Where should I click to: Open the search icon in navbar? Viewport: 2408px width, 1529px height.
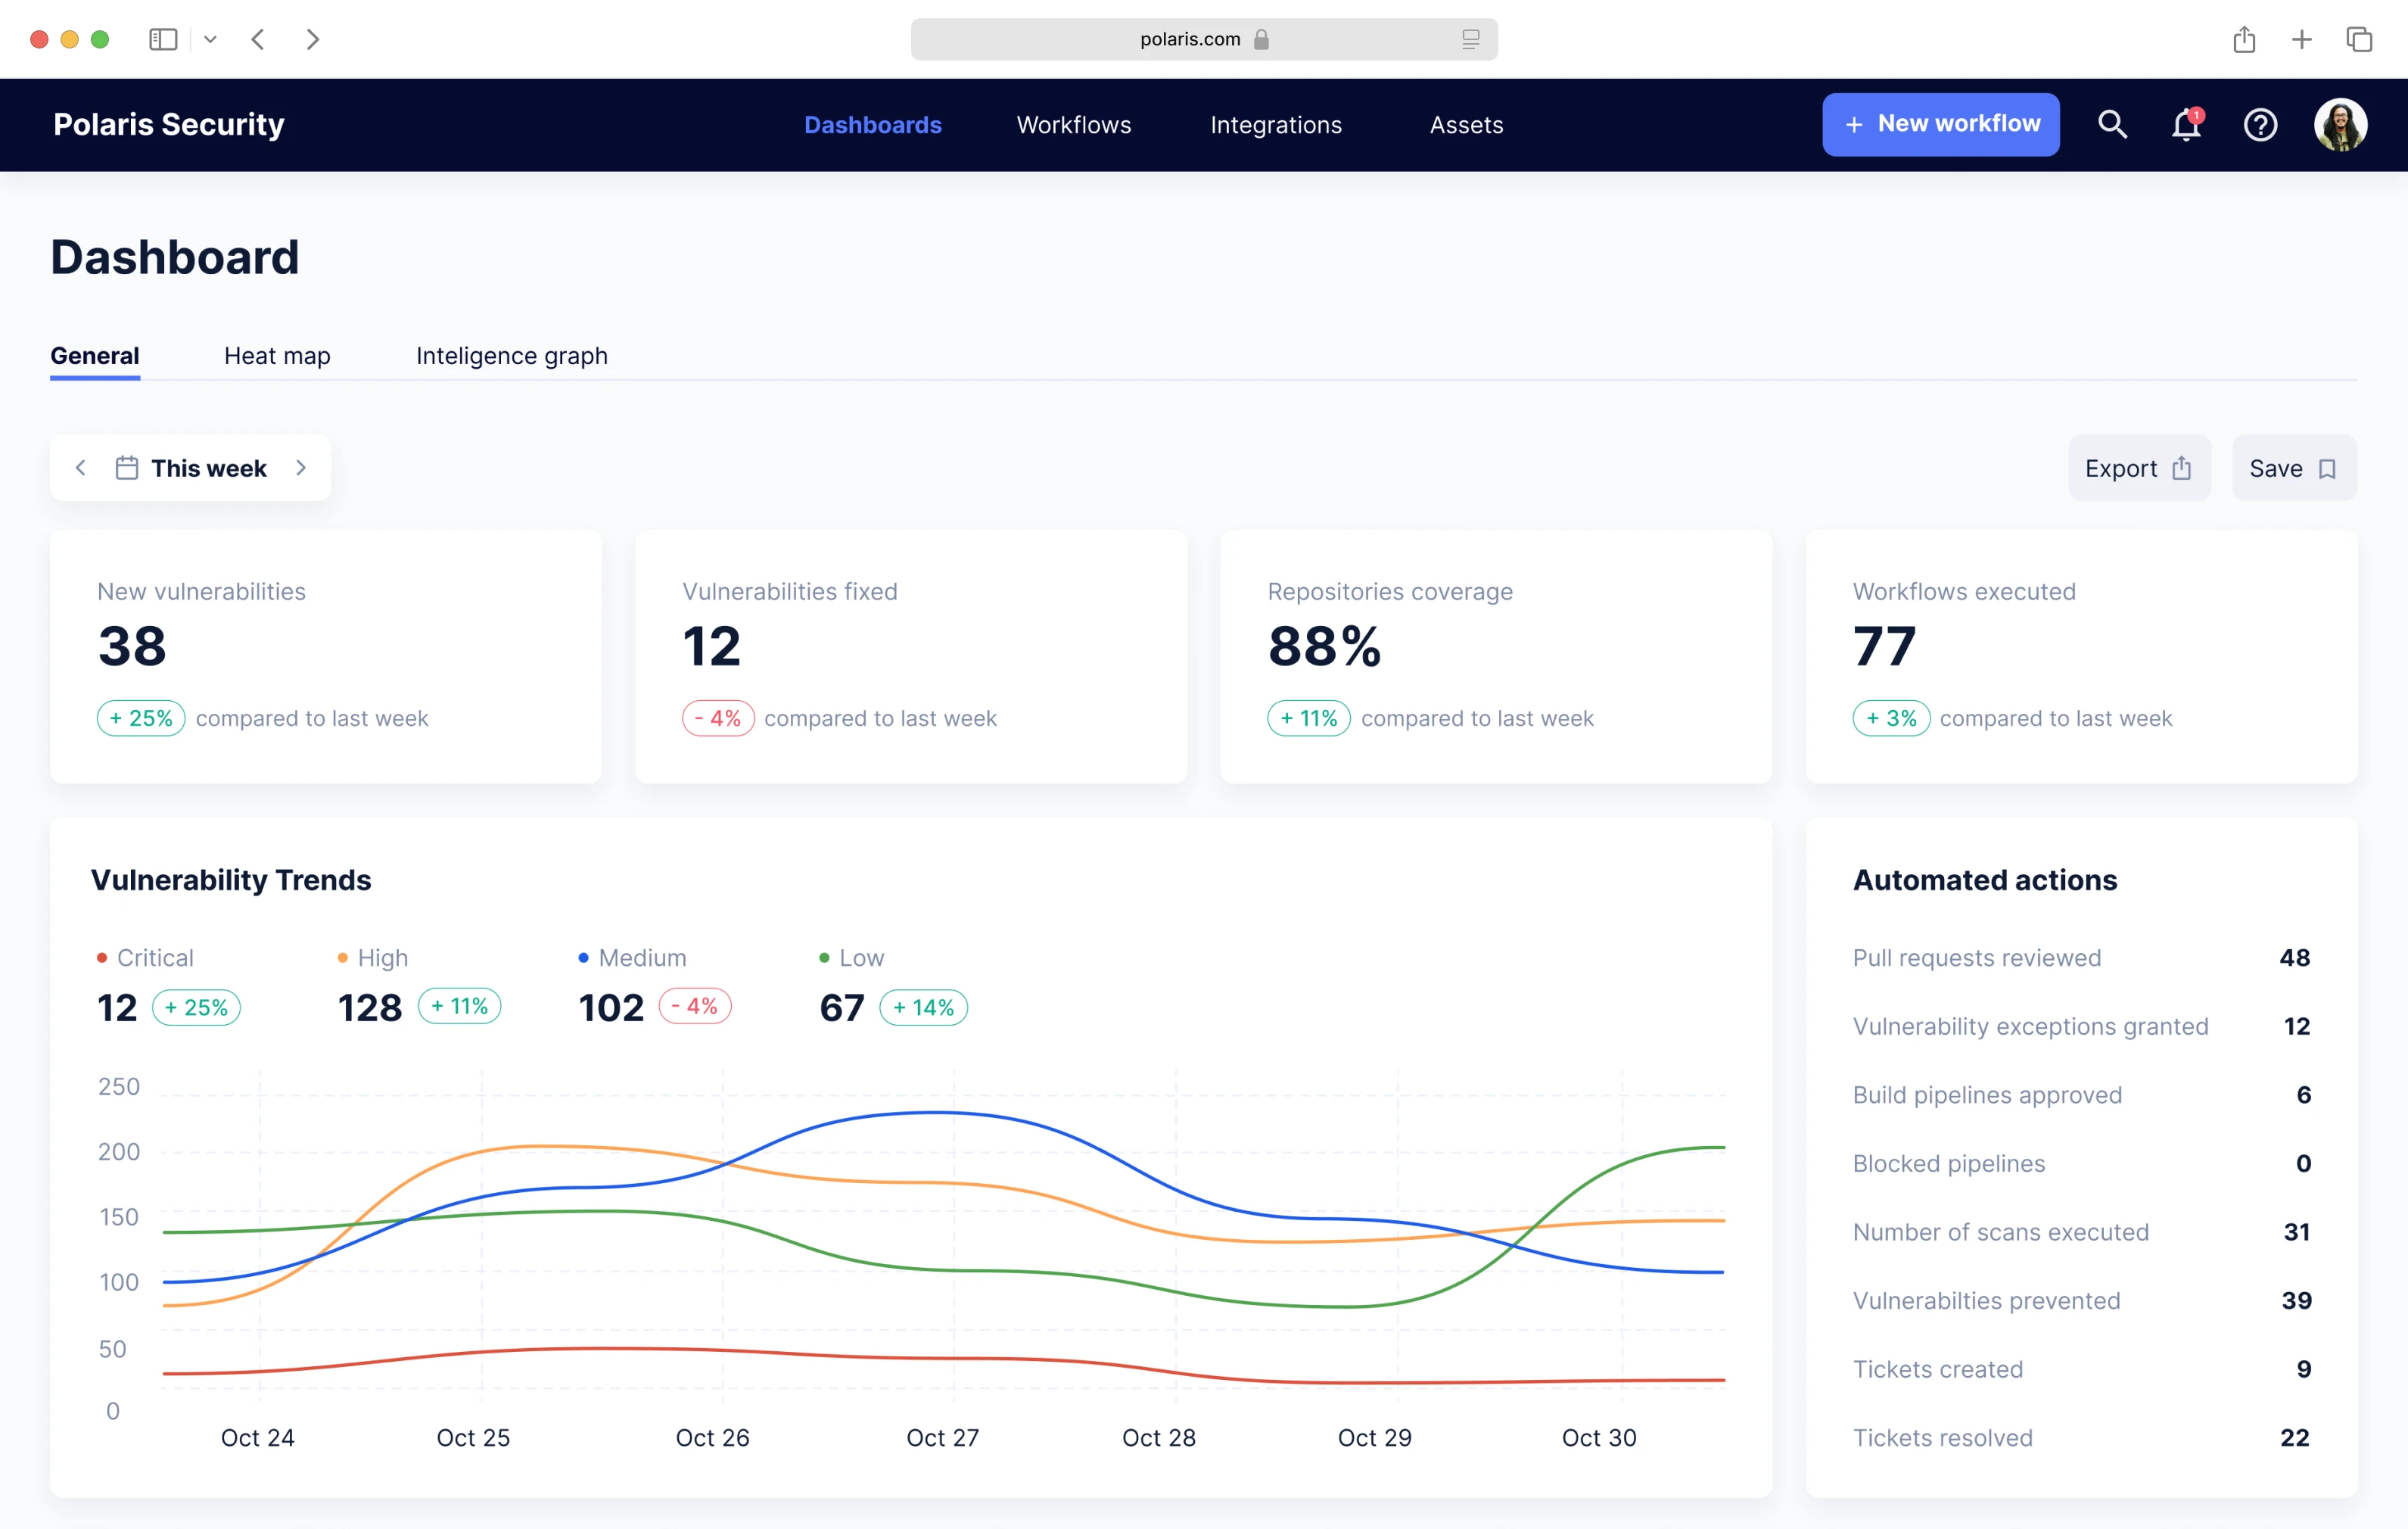[2112, 124]
